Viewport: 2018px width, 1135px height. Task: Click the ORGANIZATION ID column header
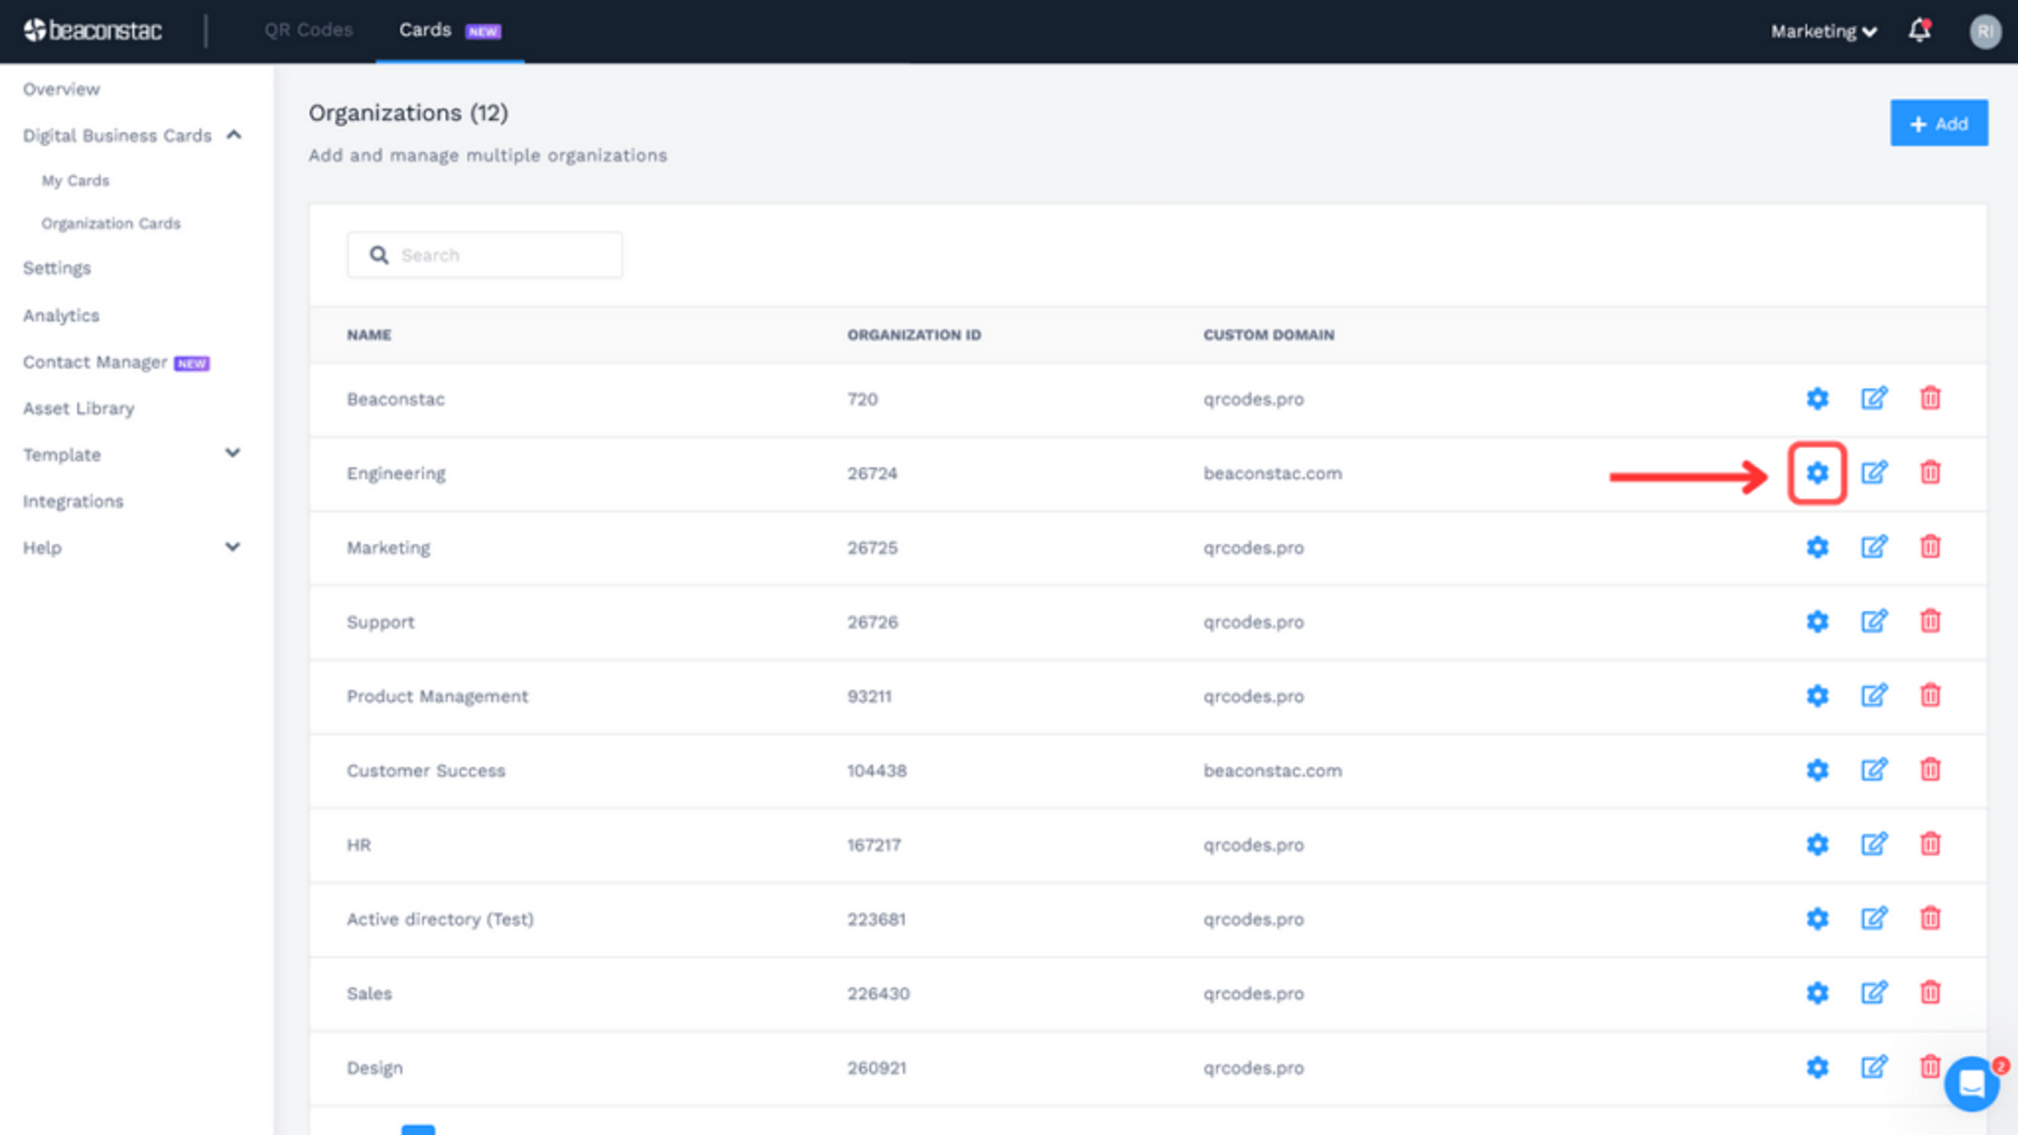pyautogui.click(x=913, y=335)
